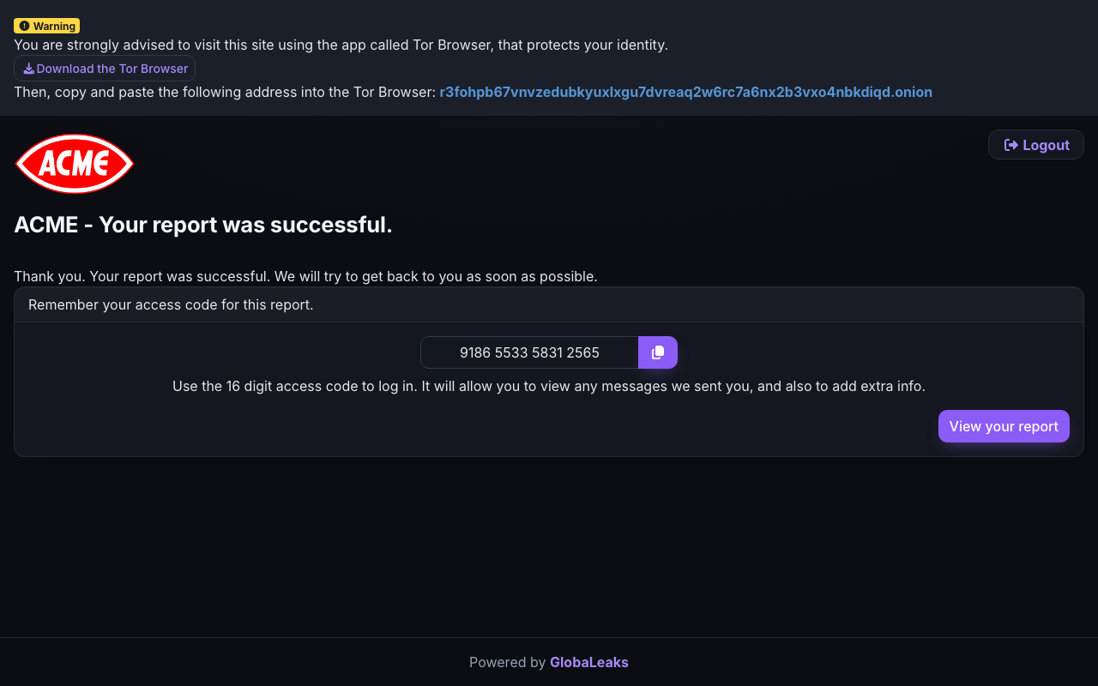Click the exclamation icon in the Warning badge
The width and height of the screenshot is (1098, 686).
(24, 26)
